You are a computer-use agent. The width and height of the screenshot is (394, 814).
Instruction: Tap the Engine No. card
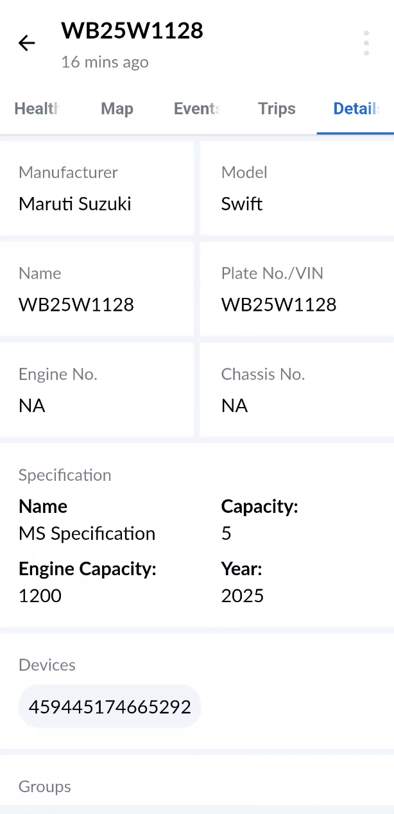tap(96, 390)
